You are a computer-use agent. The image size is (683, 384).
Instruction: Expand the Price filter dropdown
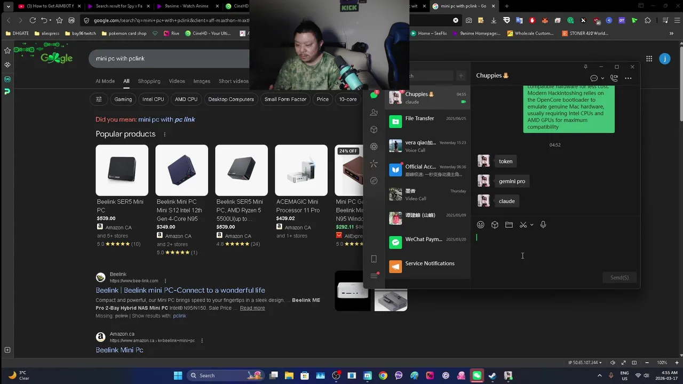point(322,99)
